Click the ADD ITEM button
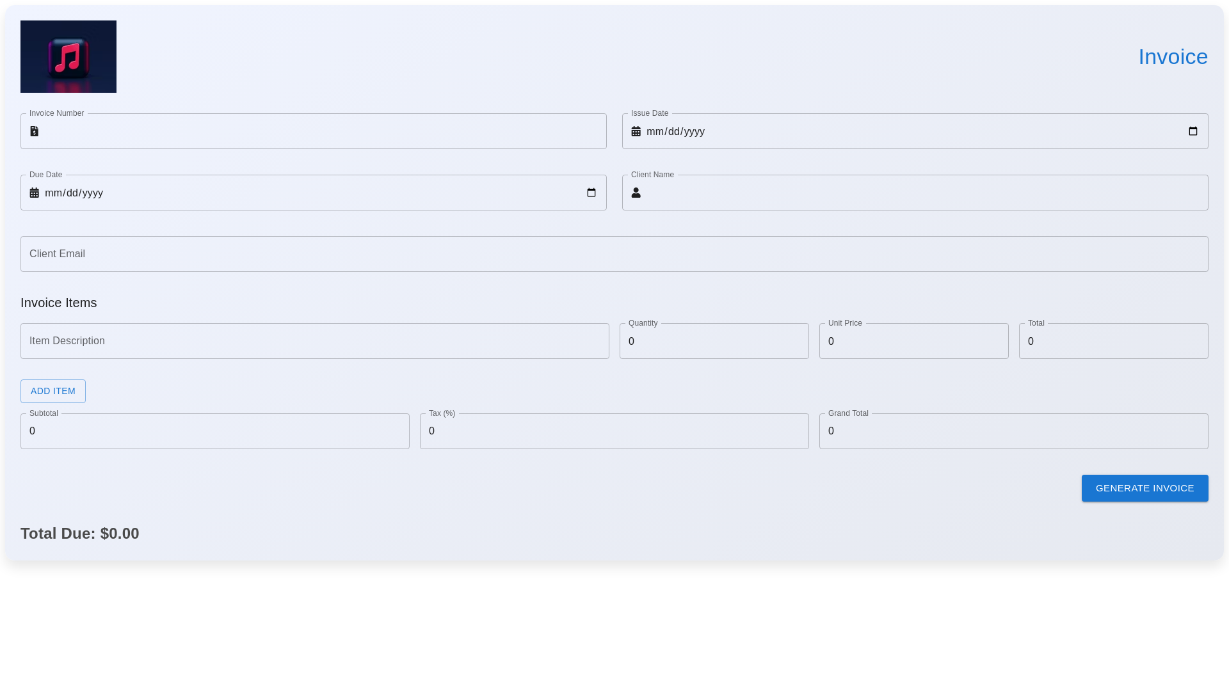Screen dimensions: 1229x691 click(x=52, y=391)
